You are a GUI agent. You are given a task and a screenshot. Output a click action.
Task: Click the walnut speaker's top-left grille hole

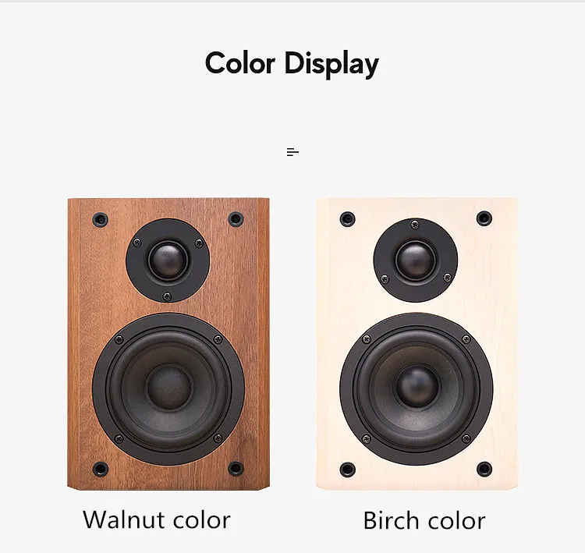coord(100,219)
